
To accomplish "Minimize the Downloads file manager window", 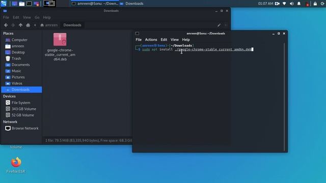I will [216, 11].
